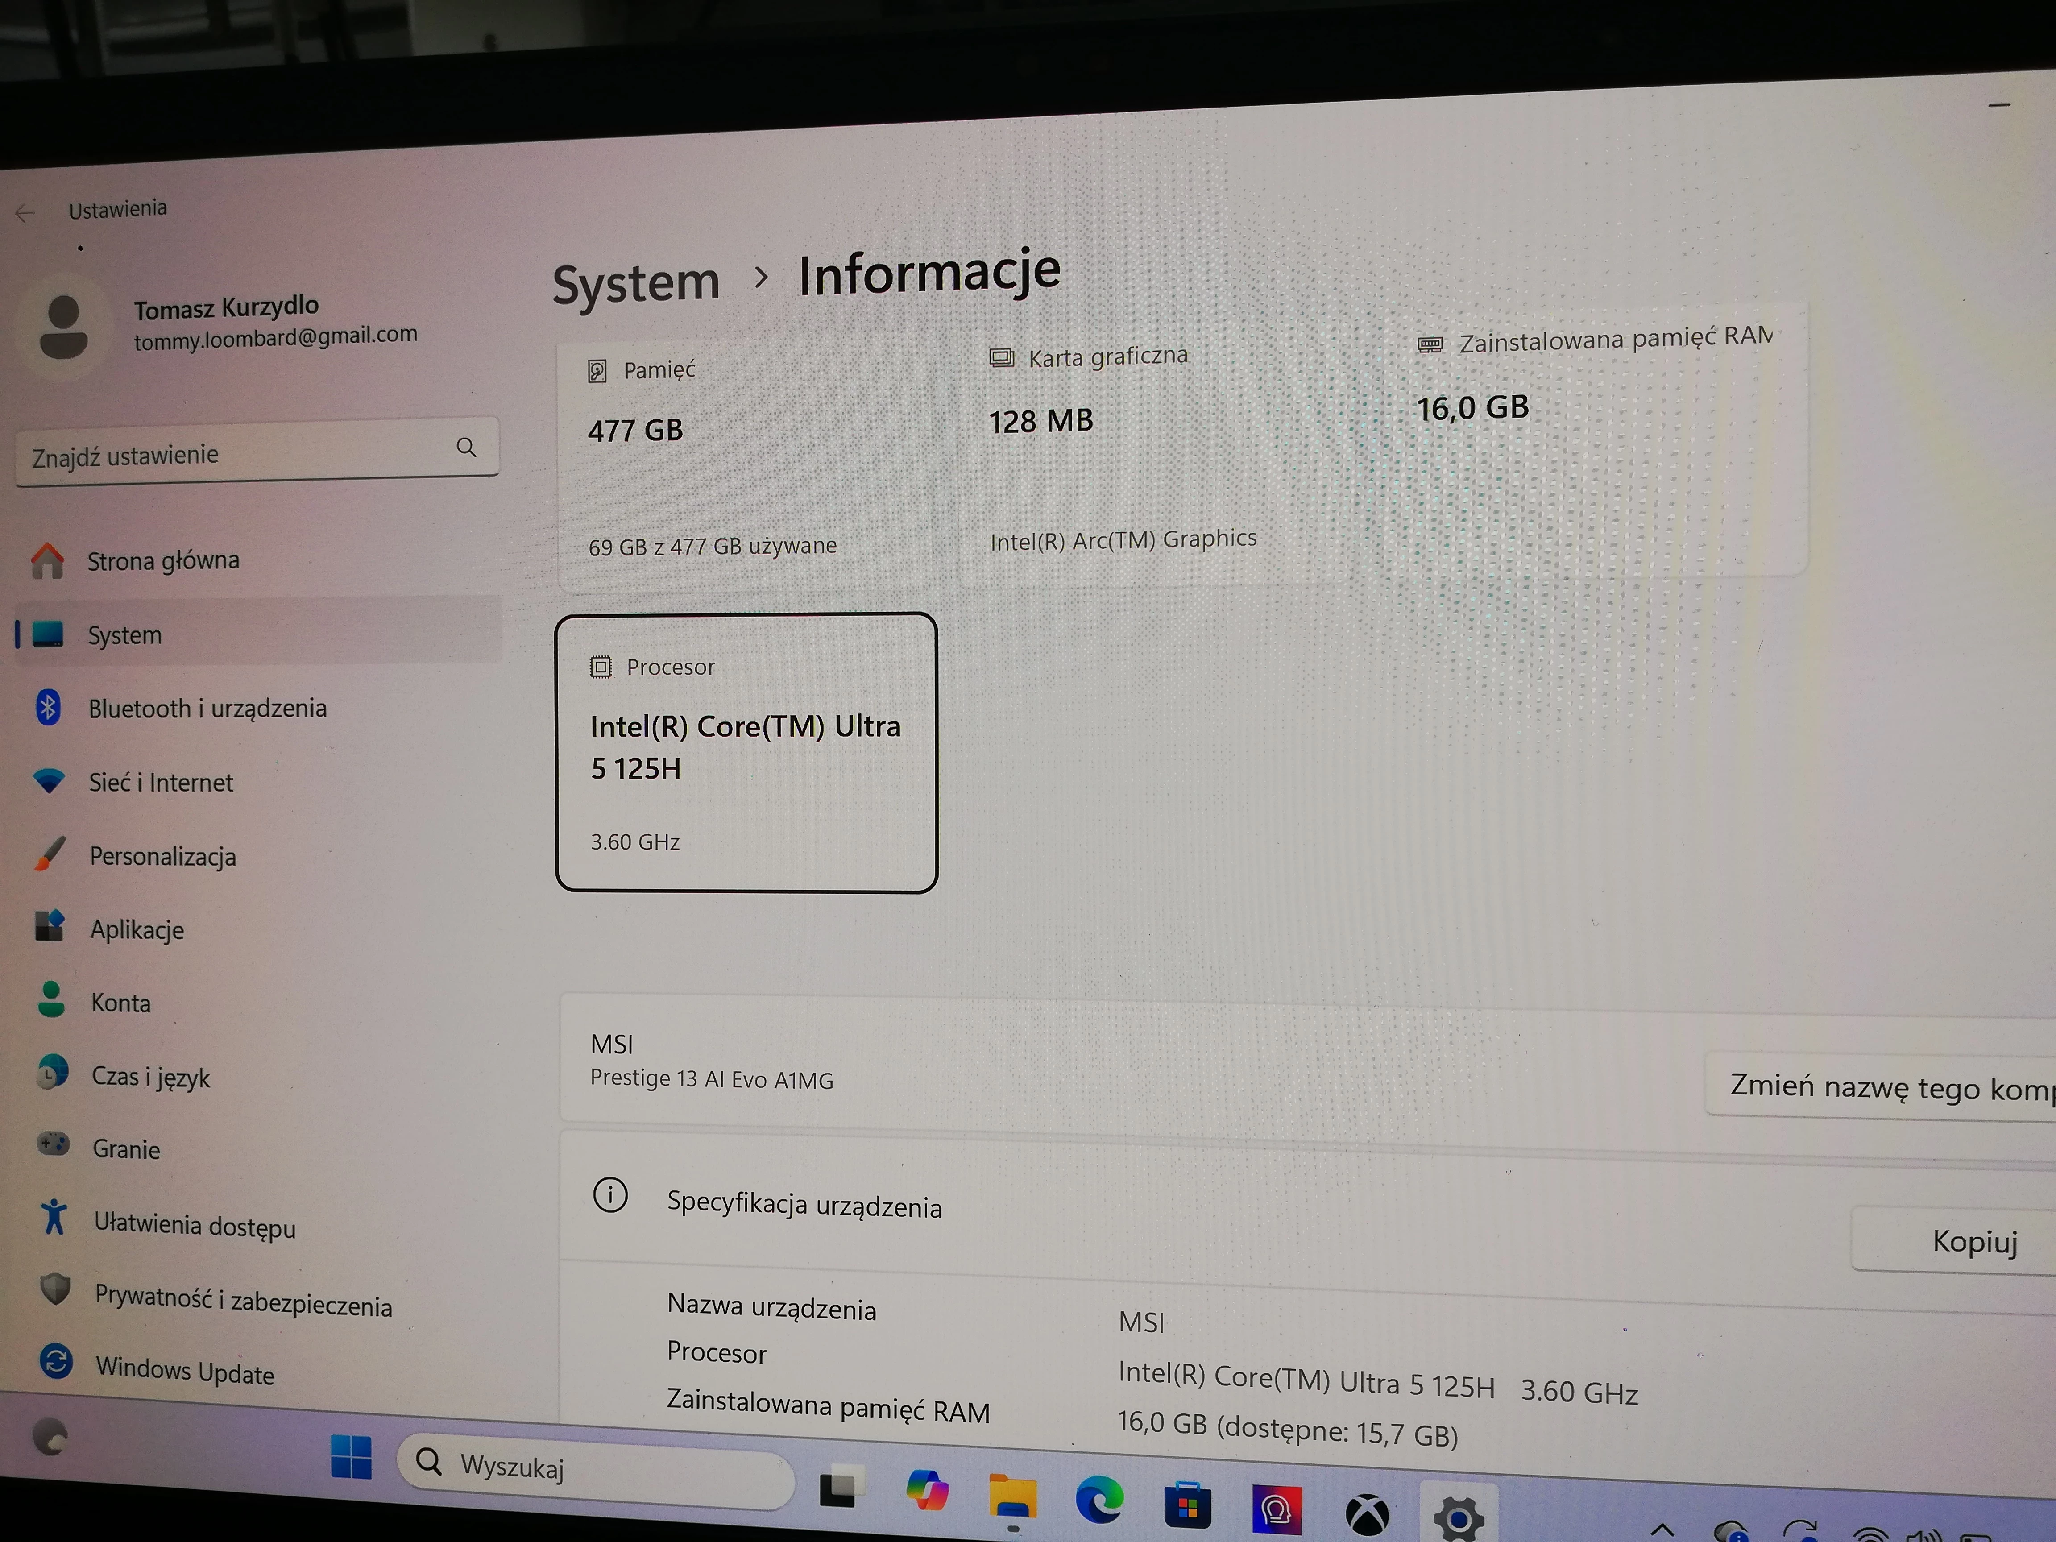Click the Prywatność shield icon
Screen dimensions: 2056x1542
(56, 1289)
